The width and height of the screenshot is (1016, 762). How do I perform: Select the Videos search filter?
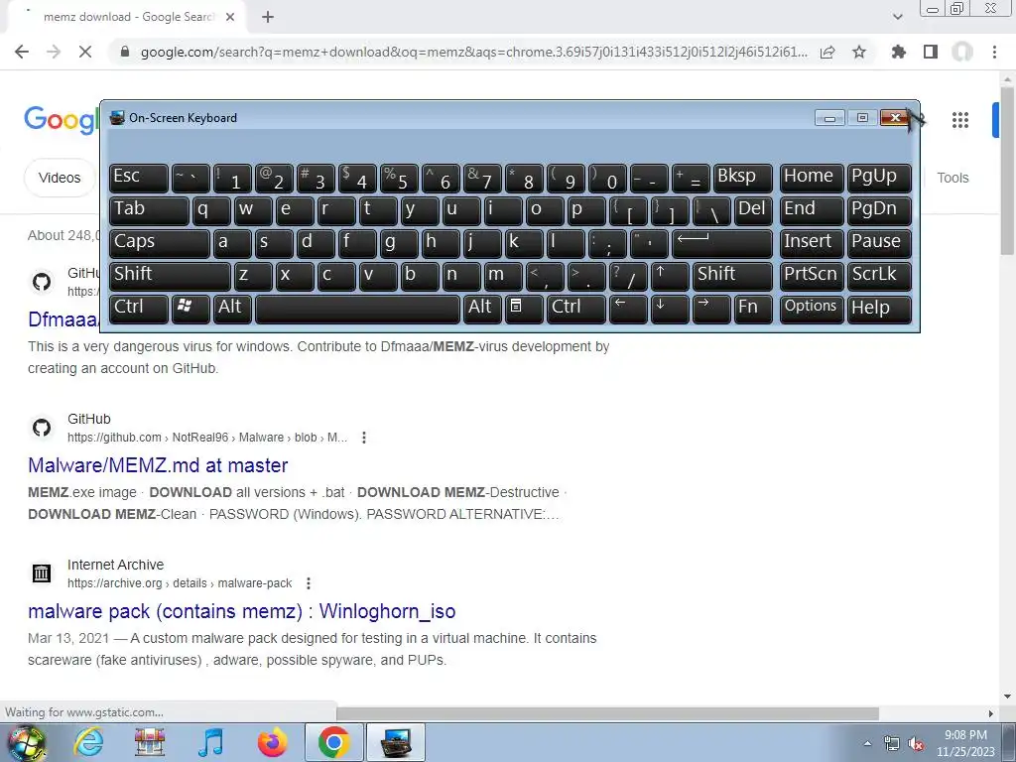pyautogui.click(x=60, y=178)
